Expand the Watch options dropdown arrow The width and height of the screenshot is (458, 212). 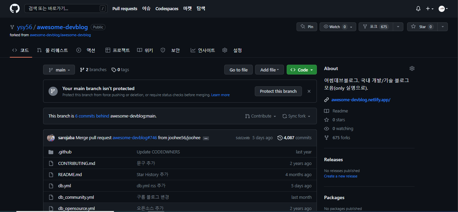351,27
